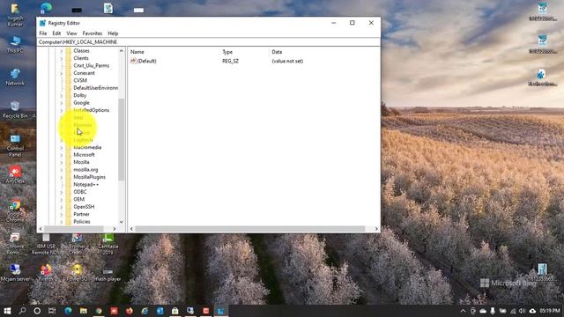The image size is (564, 317).
Task: Open the Yogesh Kumar user folder icon
Action: (15, 15)
